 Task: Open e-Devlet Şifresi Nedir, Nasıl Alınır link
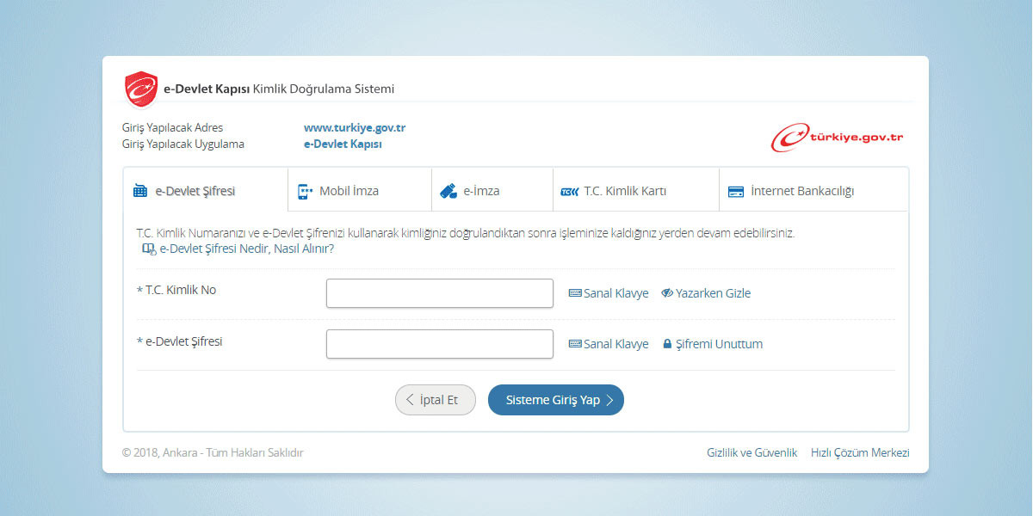pos(247,249)
